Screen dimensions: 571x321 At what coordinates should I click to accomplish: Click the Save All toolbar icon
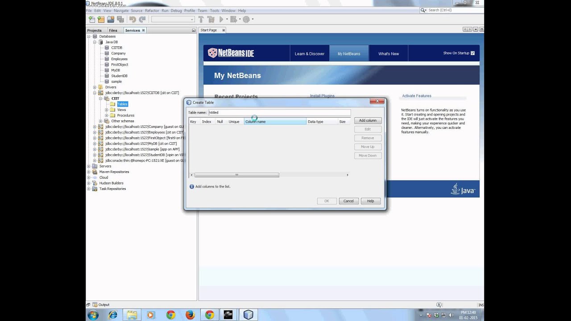point(120,19)
